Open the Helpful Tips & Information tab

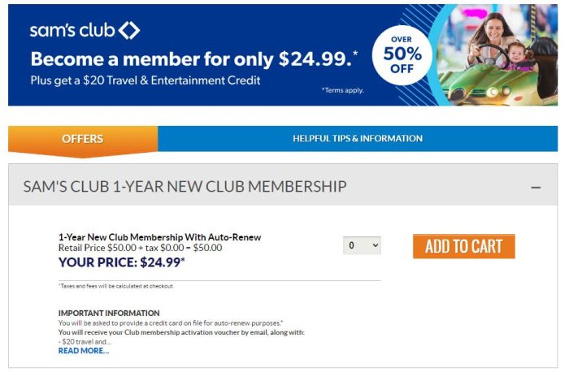(358, 139)
